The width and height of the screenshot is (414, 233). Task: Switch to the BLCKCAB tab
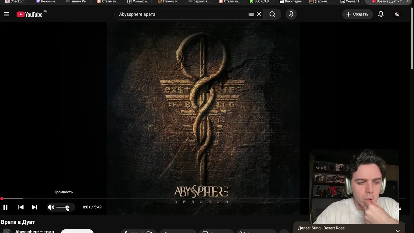[x=260, y=2]
